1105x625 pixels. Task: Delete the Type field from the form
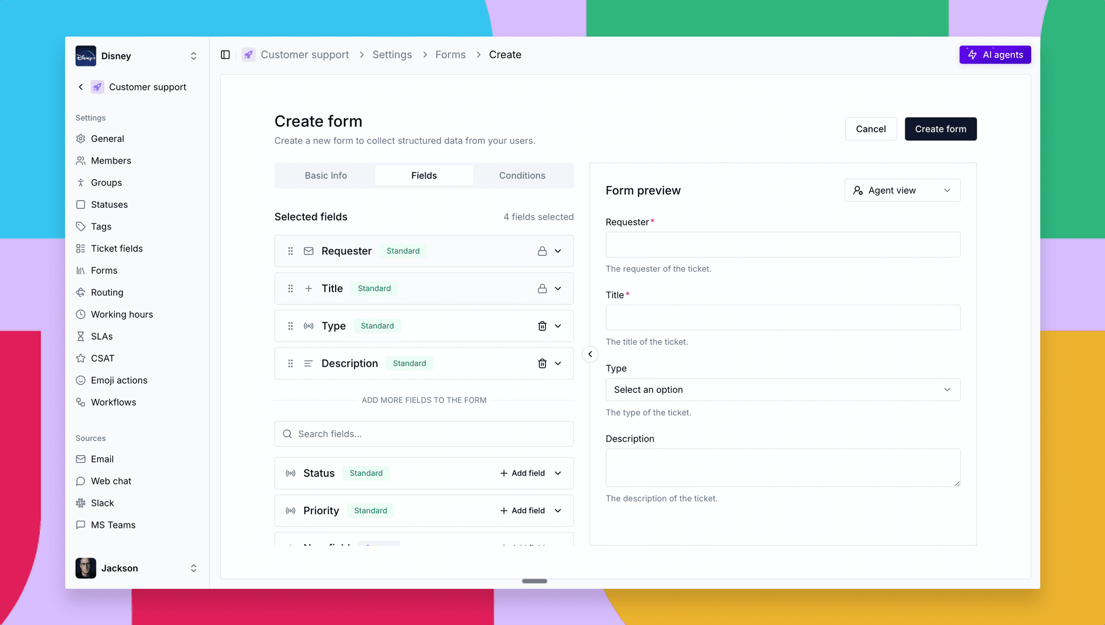543,326
